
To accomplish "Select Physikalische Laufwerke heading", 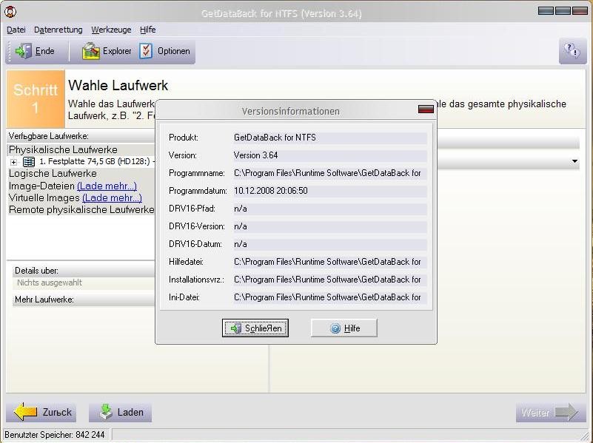I will (x=63, y=149).
